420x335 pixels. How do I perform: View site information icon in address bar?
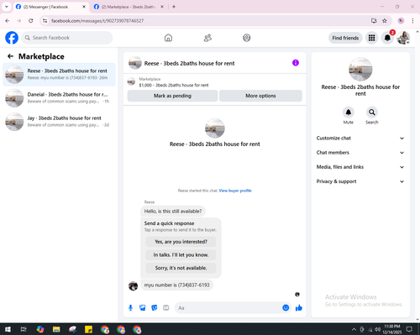[x=45, y=21]
